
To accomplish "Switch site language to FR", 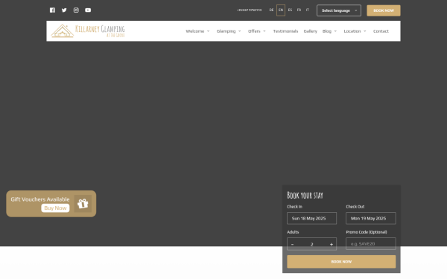I will coord(299,10).
